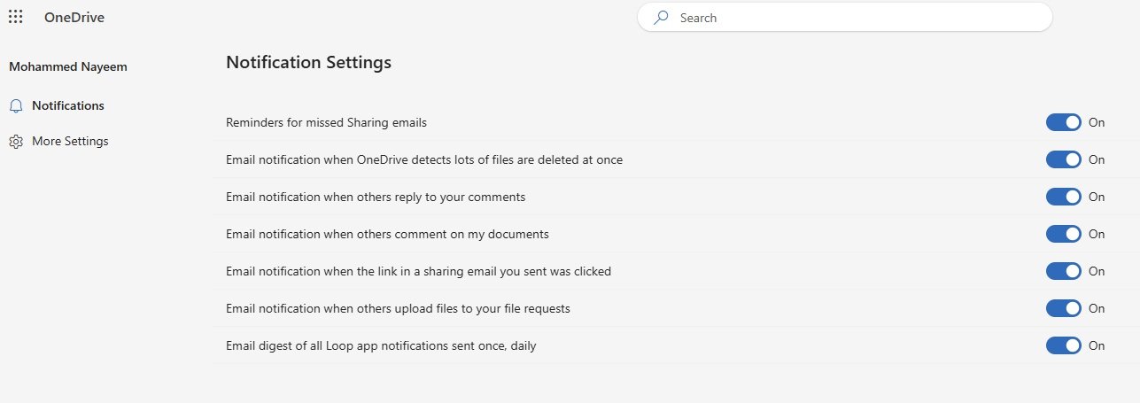This screenshot has width=1140, height=403.
Task: Click the On label beside Reminders toggle
Action: click(x=1097, y=122)
